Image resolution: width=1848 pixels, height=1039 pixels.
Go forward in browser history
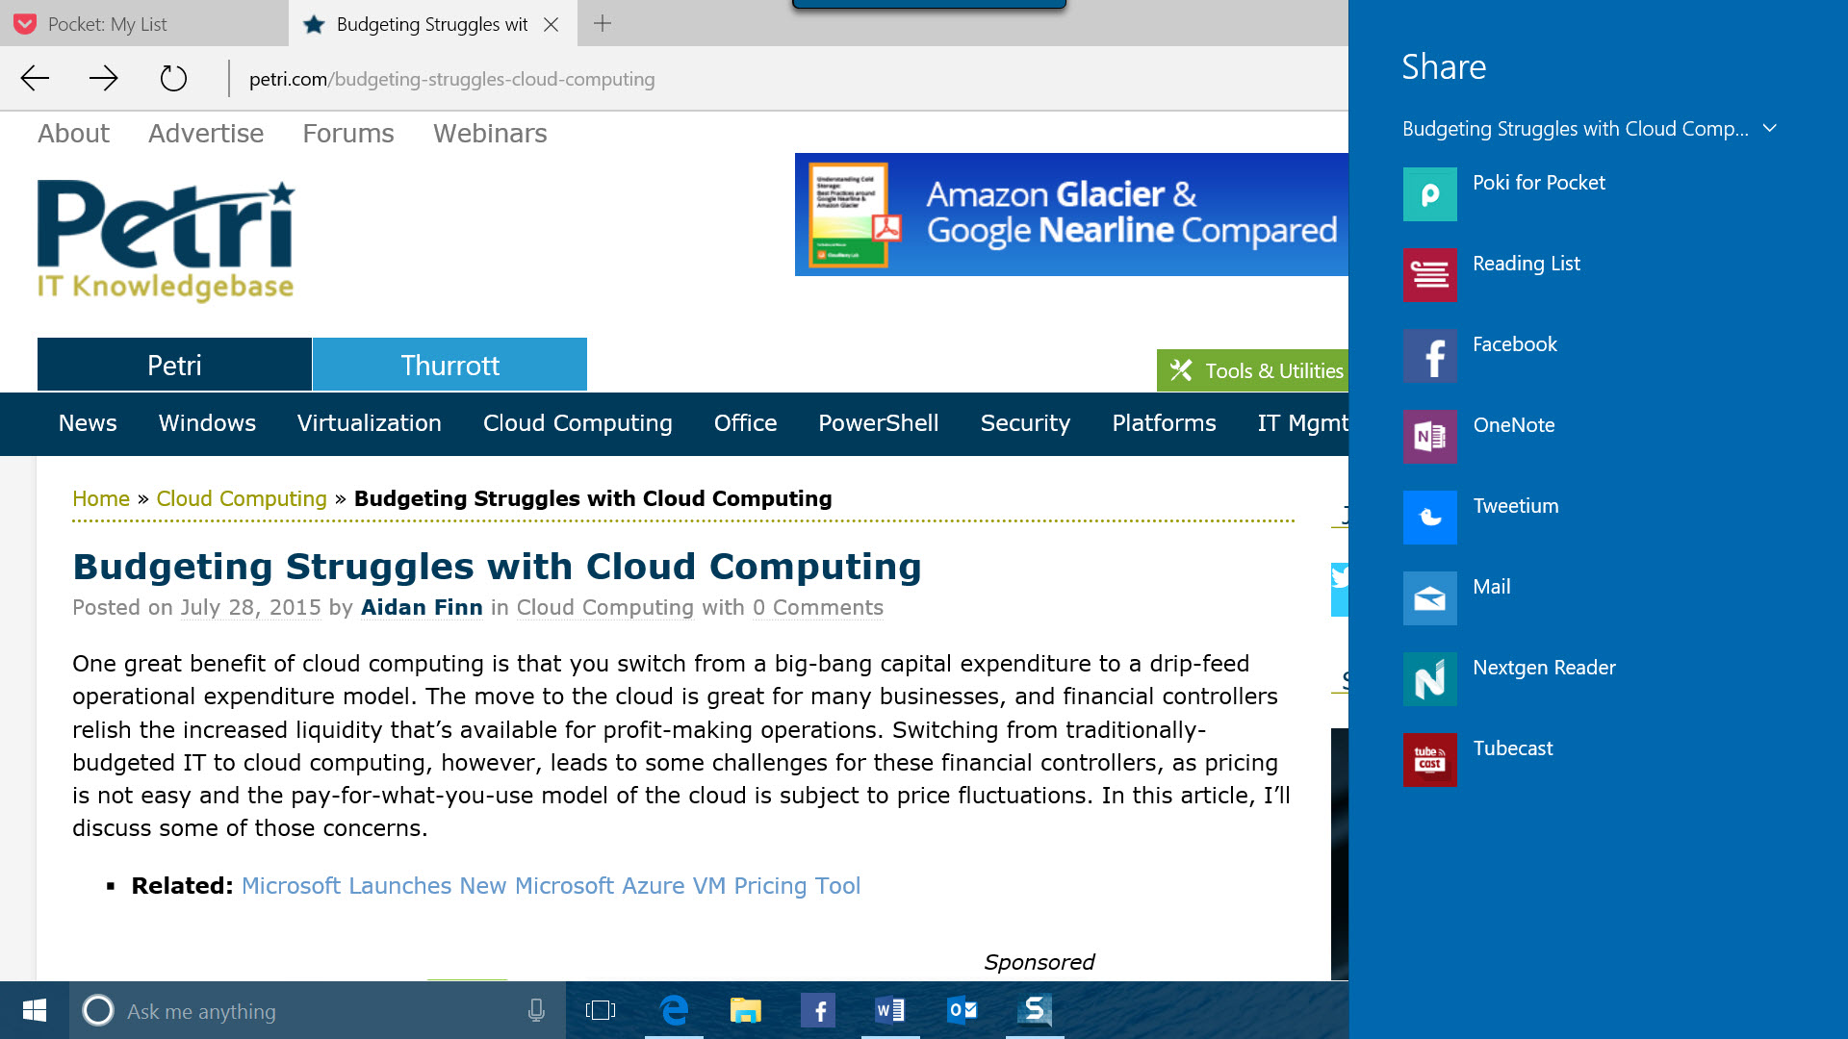pyautogui.click(x=103, y=78)
